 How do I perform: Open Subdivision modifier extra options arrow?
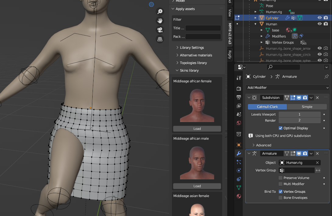311,98
